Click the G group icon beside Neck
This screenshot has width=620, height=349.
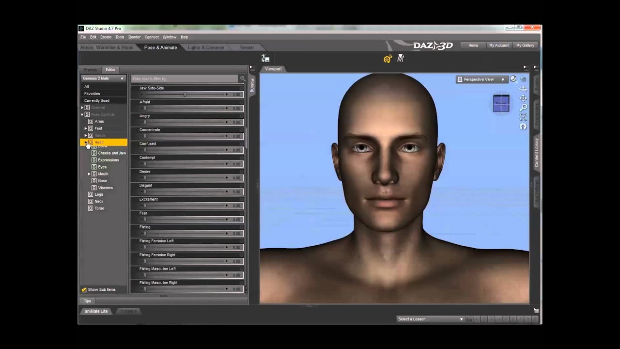pyautogui.click(x=91, y=201)
